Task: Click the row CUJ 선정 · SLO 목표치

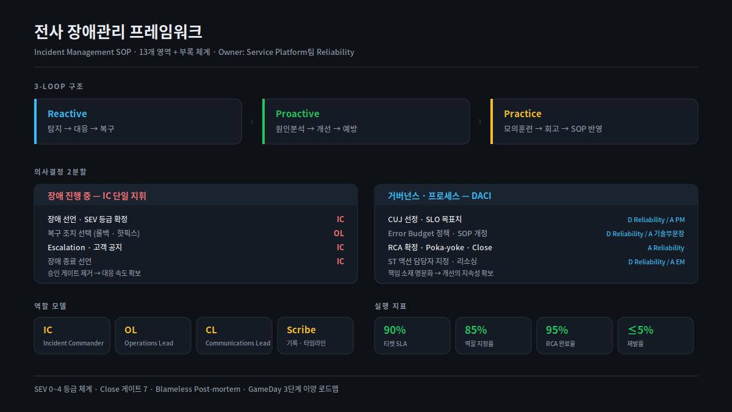Action: 536,219
